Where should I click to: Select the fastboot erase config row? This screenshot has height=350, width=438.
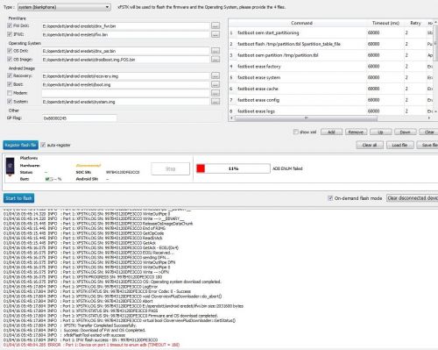point(331,100)
